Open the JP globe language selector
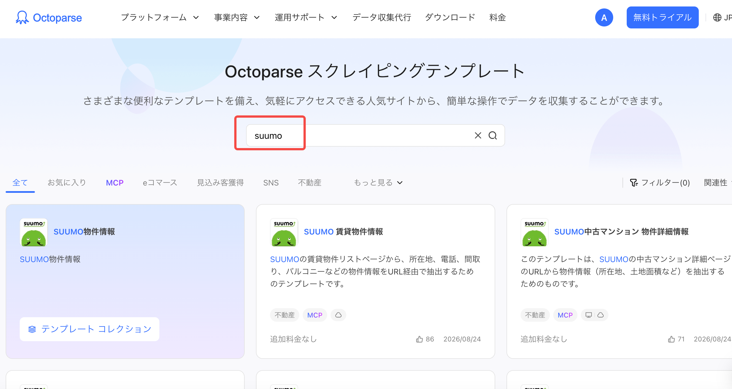The width and height of the screenshot is (732, 389). (x=722, y=18)
